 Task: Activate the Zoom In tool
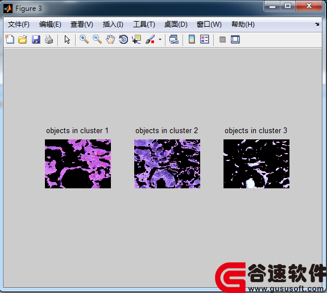84,39
